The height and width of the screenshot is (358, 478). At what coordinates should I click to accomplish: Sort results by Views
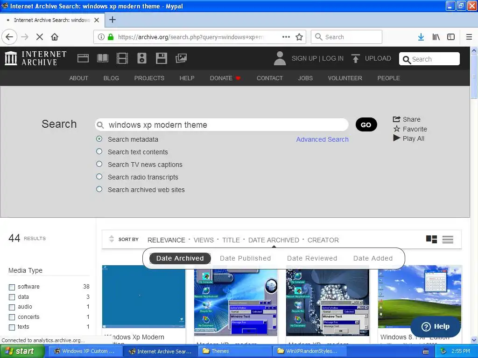pyautogui.click(x=204, y=240)
